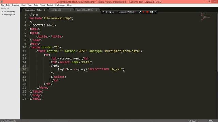Click the Merekam recording timer label
Image resolution: width=218 pixels, height=122 pixels.
pos(127,12)
